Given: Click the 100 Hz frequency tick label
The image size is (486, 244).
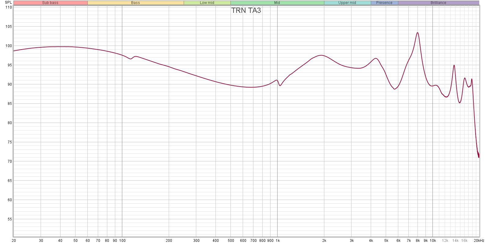Looking at the screenshot, I should click(122, 241).
